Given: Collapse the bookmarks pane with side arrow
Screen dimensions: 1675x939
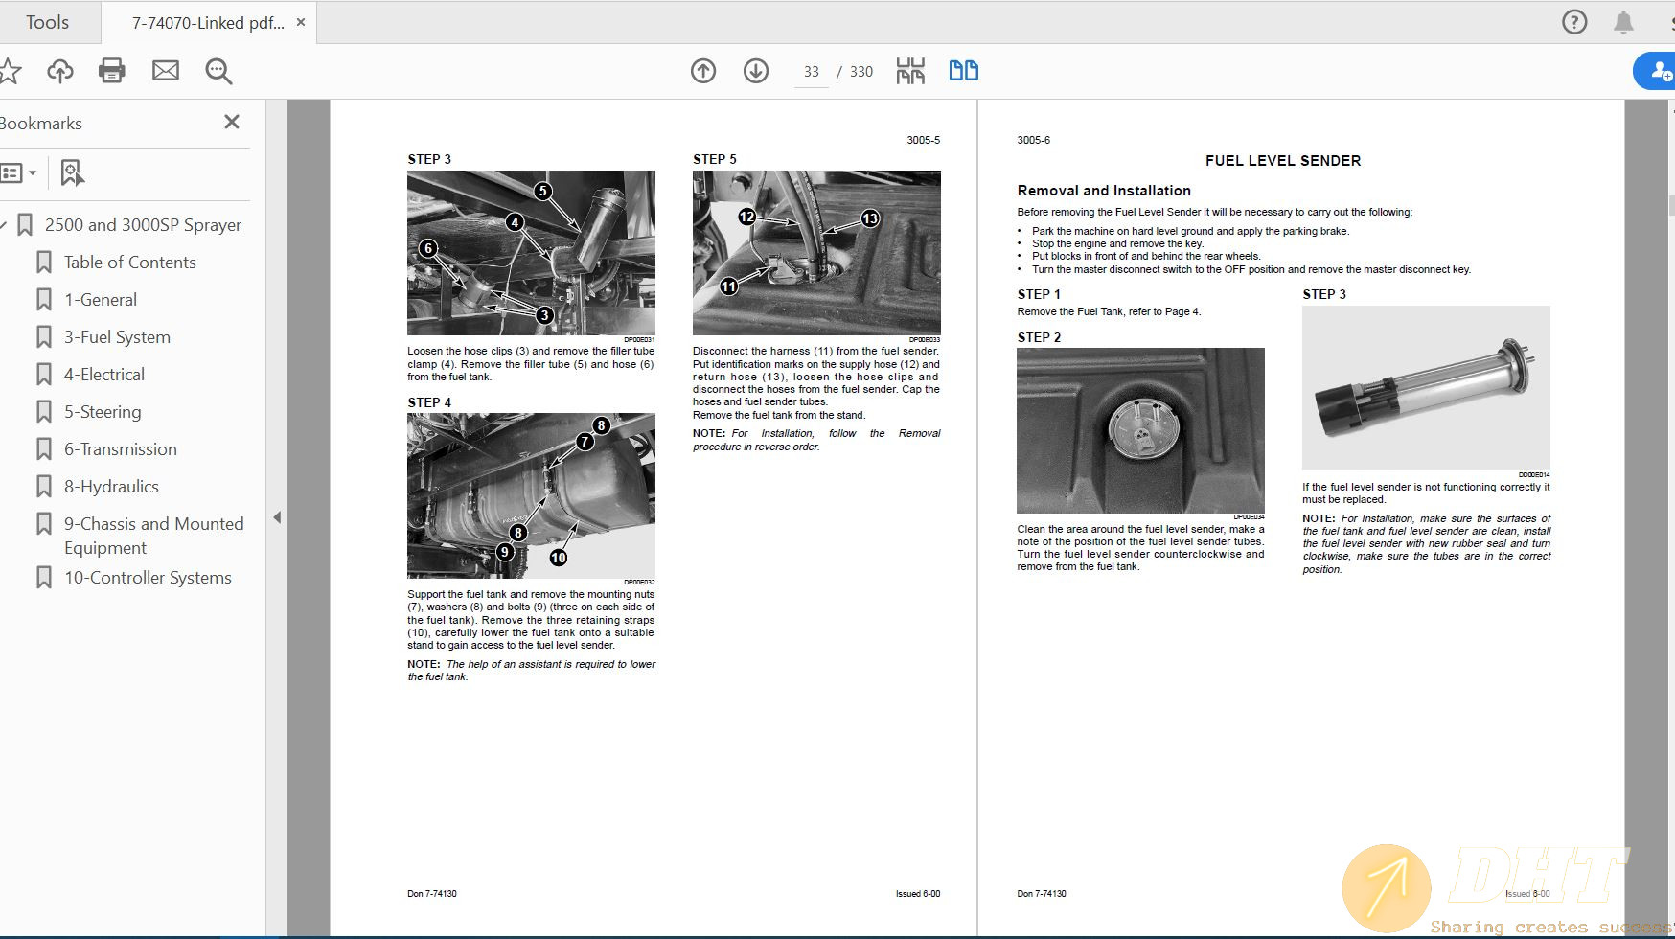Looking at the screenshot, I should (277, 517).
